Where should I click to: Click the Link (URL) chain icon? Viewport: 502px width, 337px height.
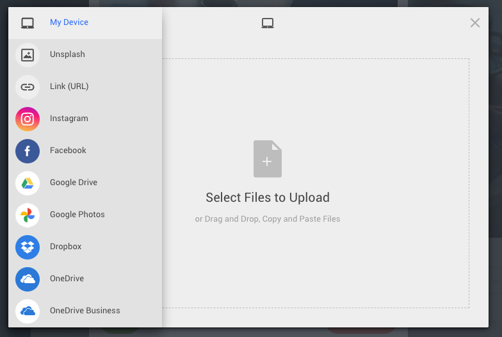click(28, 86)
